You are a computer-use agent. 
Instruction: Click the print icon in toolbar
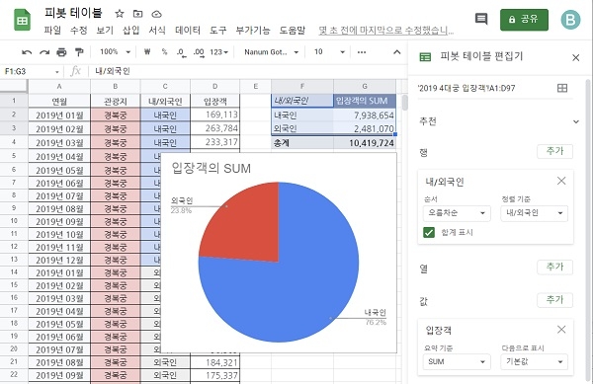tap(61, 52)
